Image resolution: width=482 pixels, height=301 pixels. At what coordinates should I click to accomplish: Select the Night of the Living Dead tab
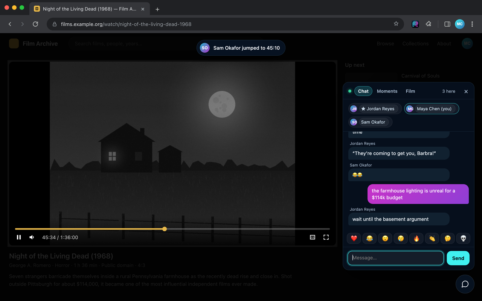(90, 9)
